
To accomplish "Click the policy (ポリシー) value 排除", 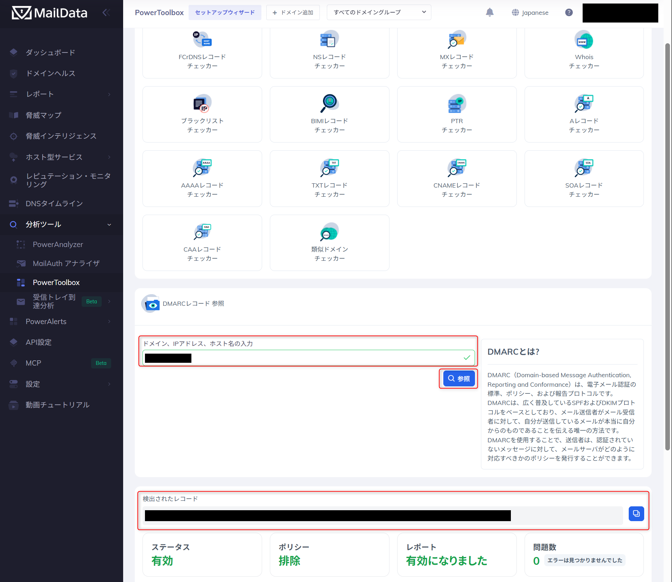I will pyautogui.click(x=290, y=561).
